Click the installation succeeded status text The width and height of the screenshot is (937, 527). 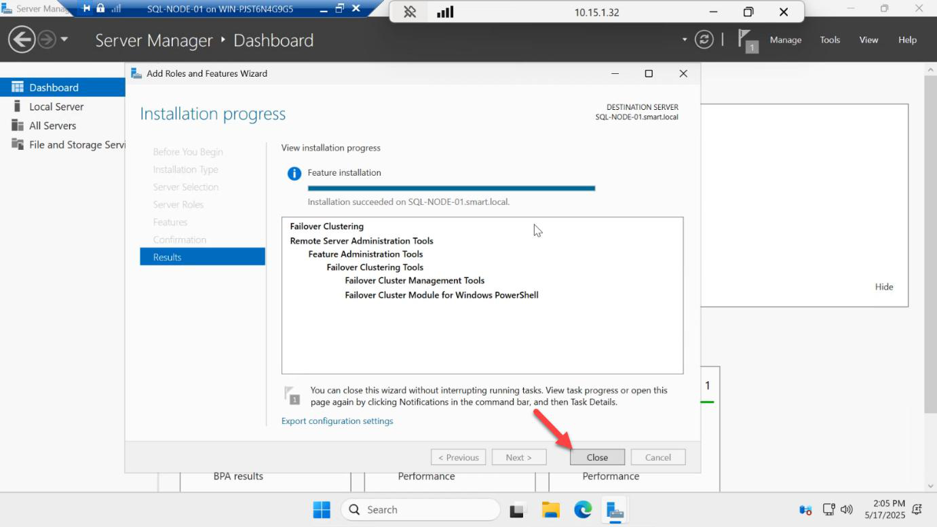coord(408,201)
